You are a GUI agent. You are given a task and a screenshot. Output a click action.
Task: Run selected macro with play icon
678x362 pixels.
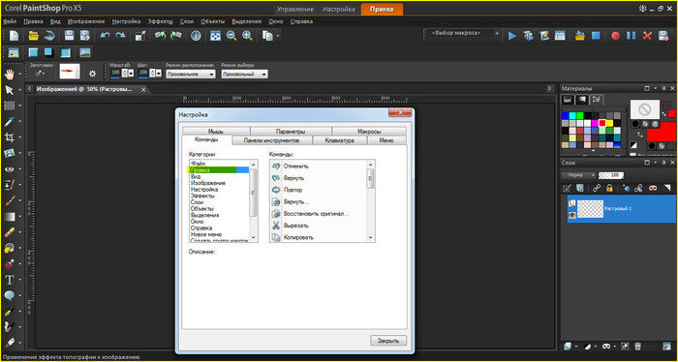(512, 36)
